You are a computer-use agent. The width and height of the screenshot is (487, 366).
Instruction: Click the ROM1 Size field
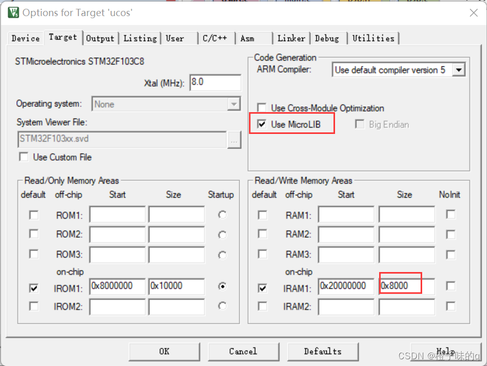click(176, 214)
